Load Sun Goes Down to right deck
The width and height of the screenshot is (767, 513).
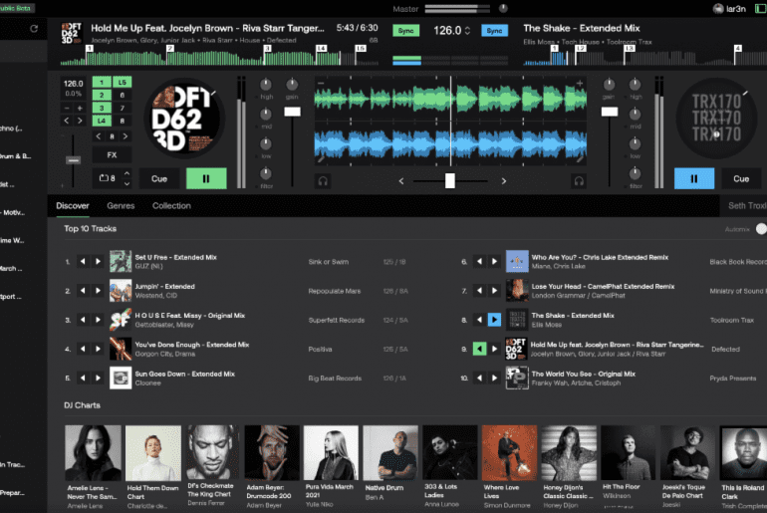[99, 378]
